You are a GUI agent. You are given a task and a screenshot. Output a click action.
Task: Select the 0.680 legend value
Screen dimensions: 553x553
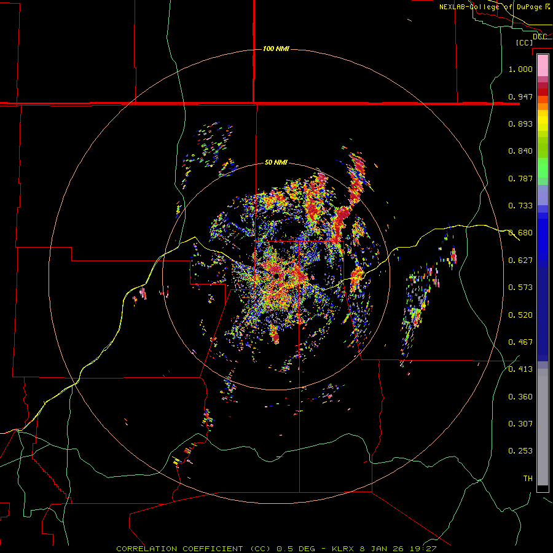(x=520, y=233)
